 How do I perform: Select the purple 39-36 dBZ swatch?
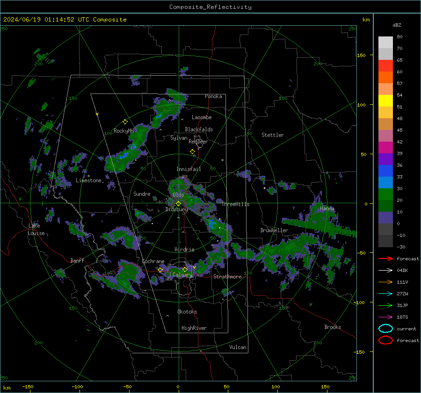385,159
